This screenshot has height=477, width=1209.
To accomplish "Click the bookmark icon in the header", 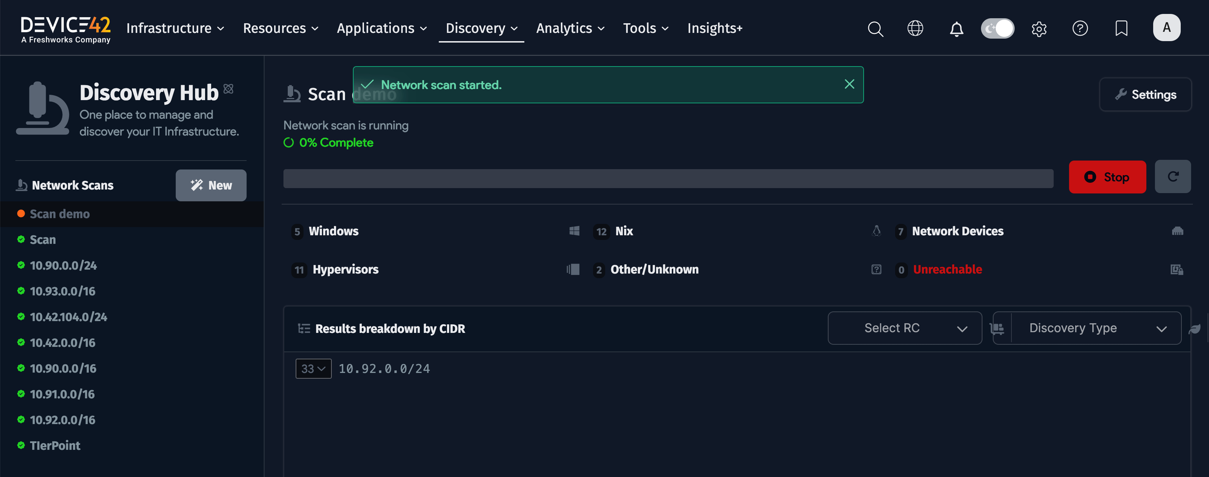I will pos(1121,28).
